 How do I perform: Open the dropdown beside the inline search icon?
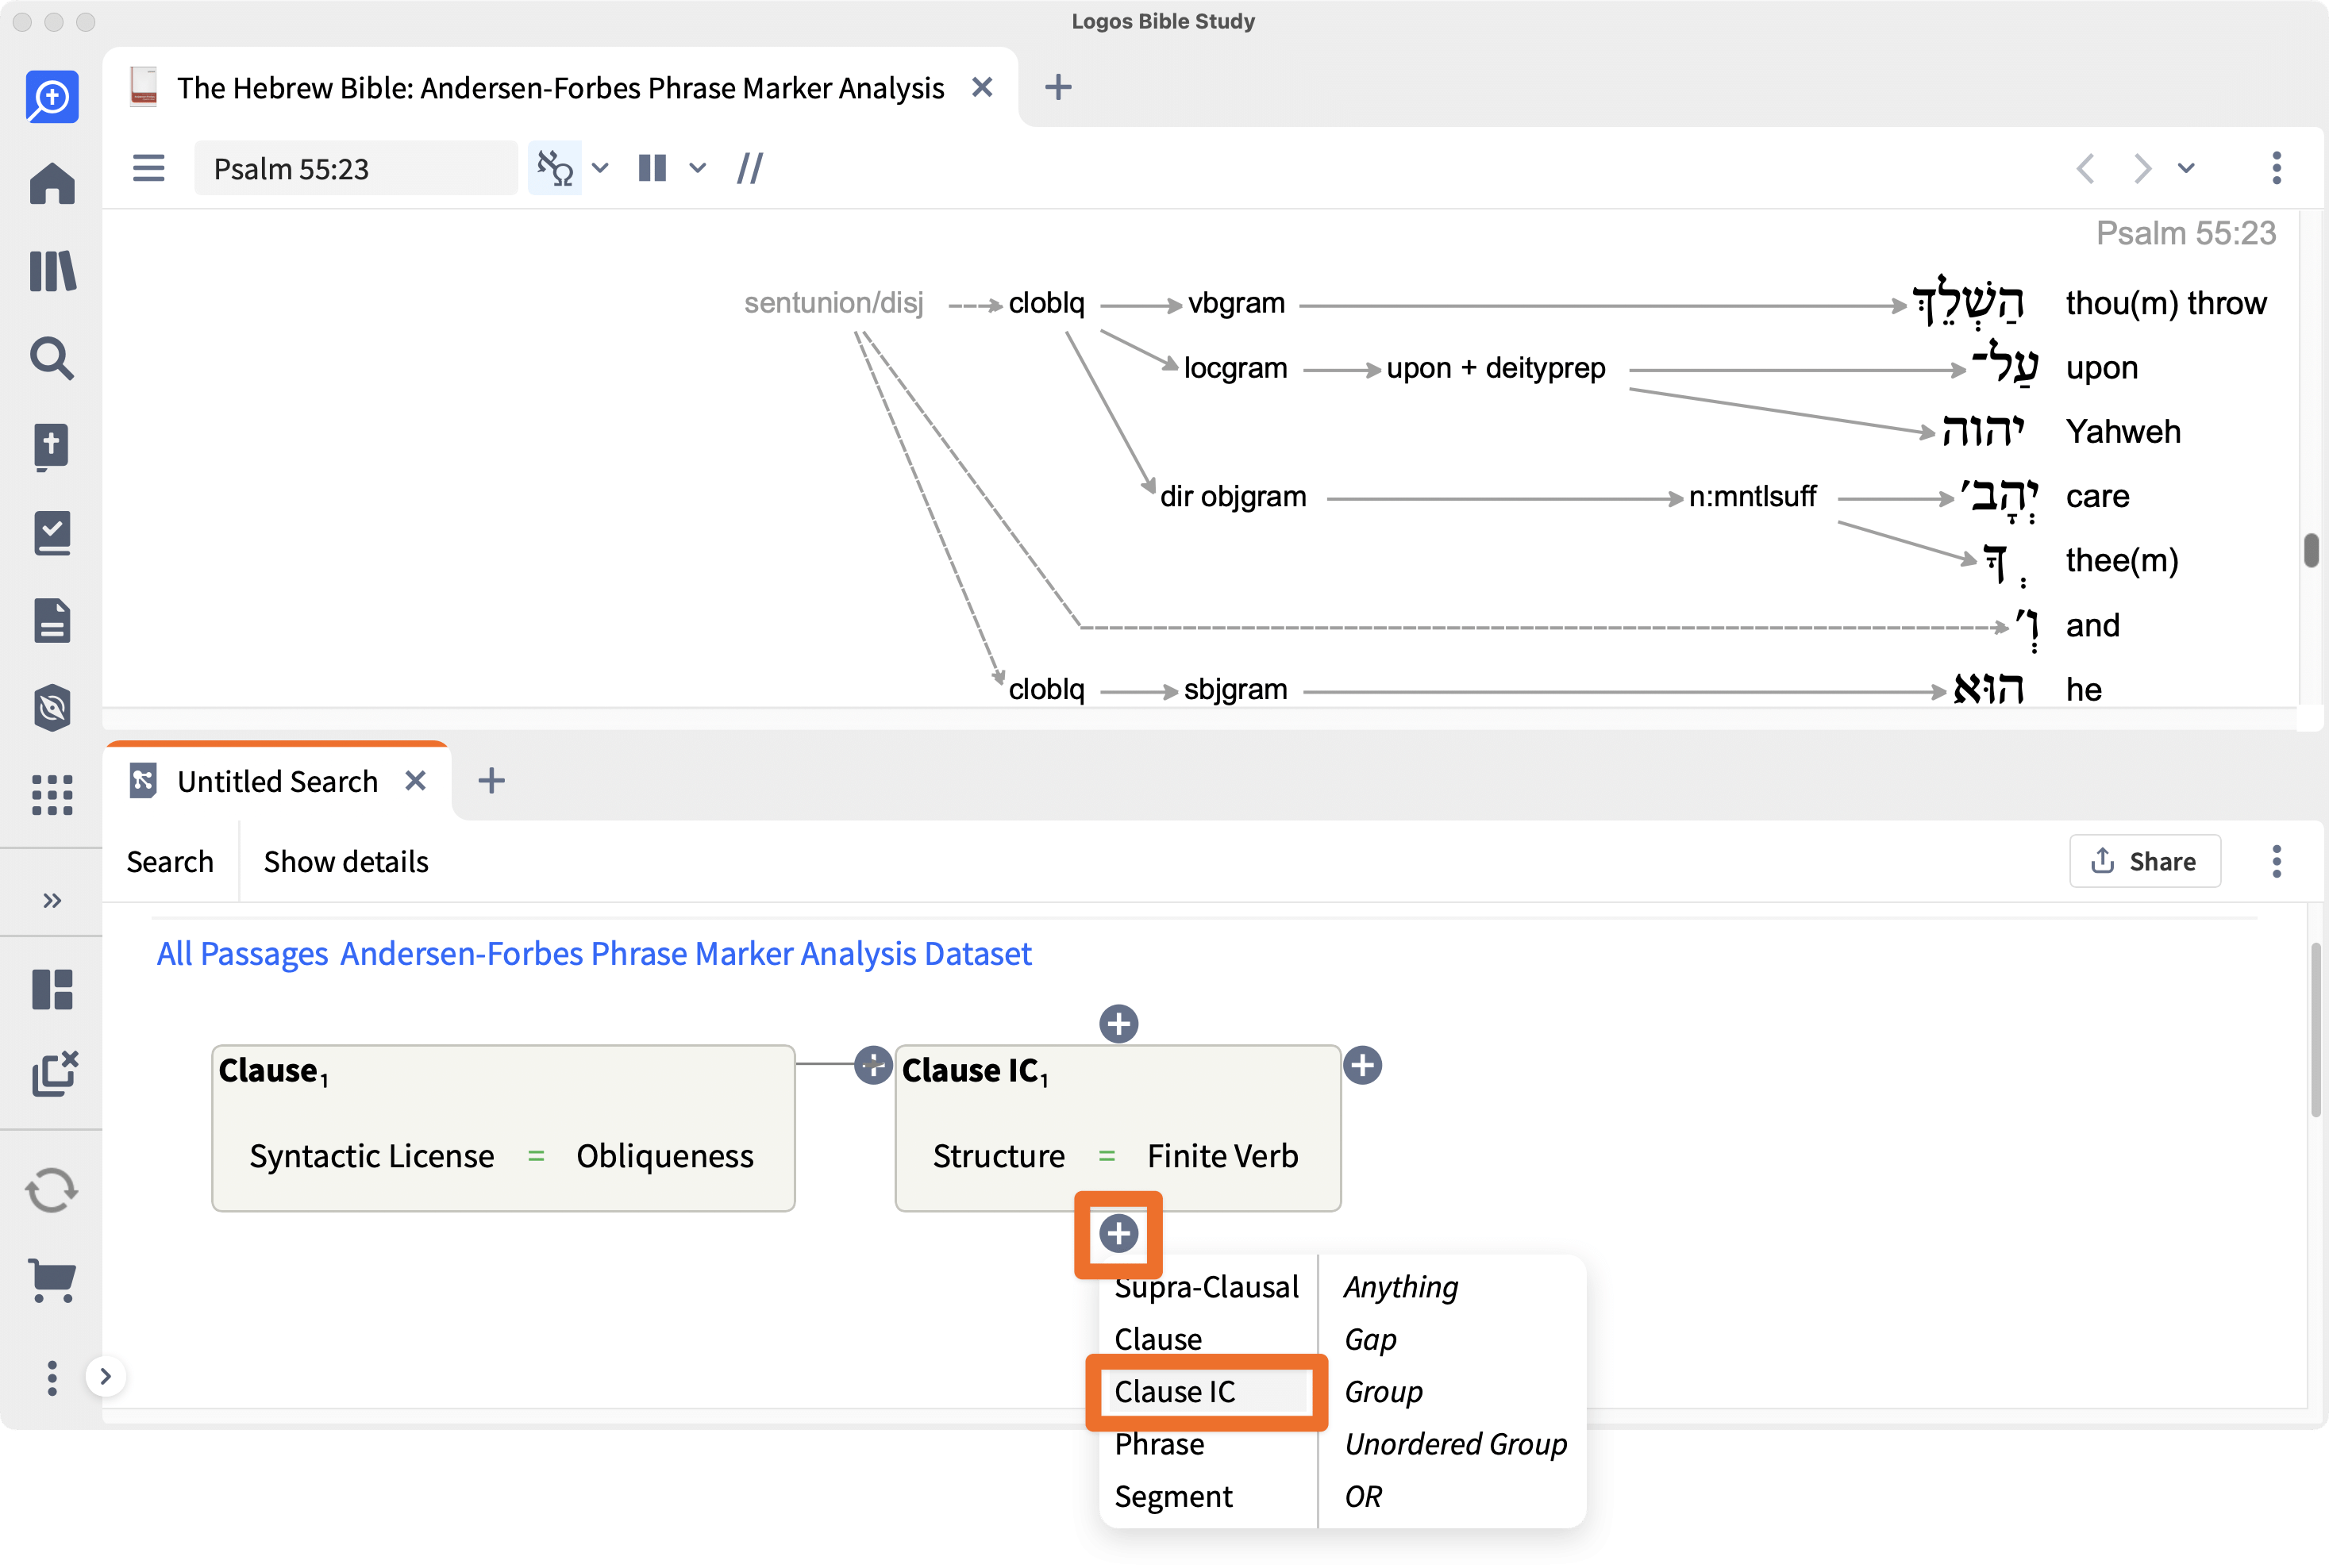600,168
